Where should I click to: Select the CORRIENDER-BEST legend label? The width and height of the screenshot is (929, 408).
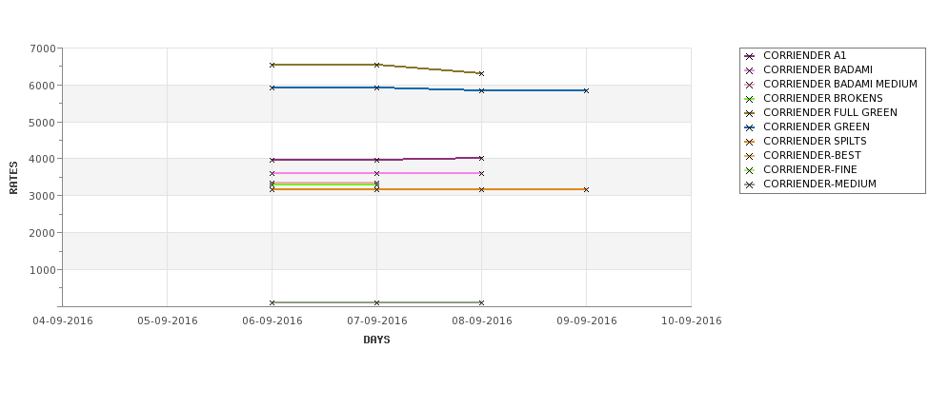(813, 156)
